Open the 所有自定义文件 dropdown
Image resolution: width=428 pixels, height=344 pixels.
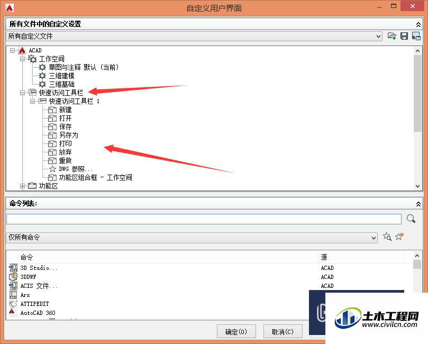coord(378,37)
